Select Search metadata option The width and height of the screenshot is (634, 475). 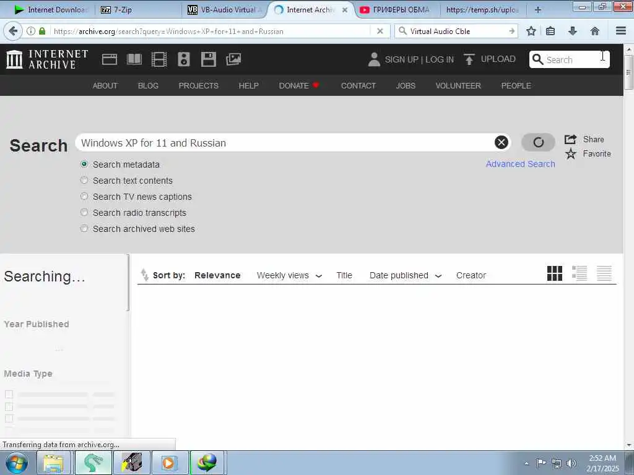(x=84, y=165)
